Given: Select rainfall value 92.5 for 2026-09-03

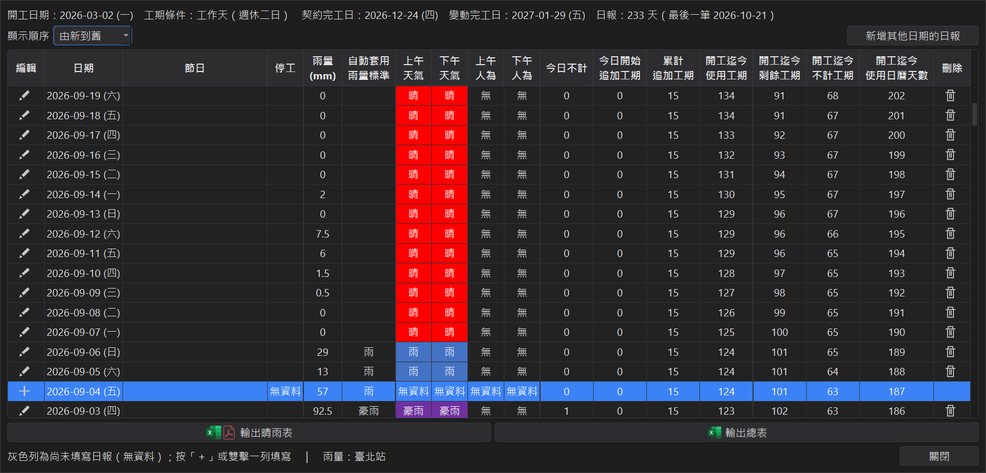Looking at the screenshot, I should (x=323, y=410).
